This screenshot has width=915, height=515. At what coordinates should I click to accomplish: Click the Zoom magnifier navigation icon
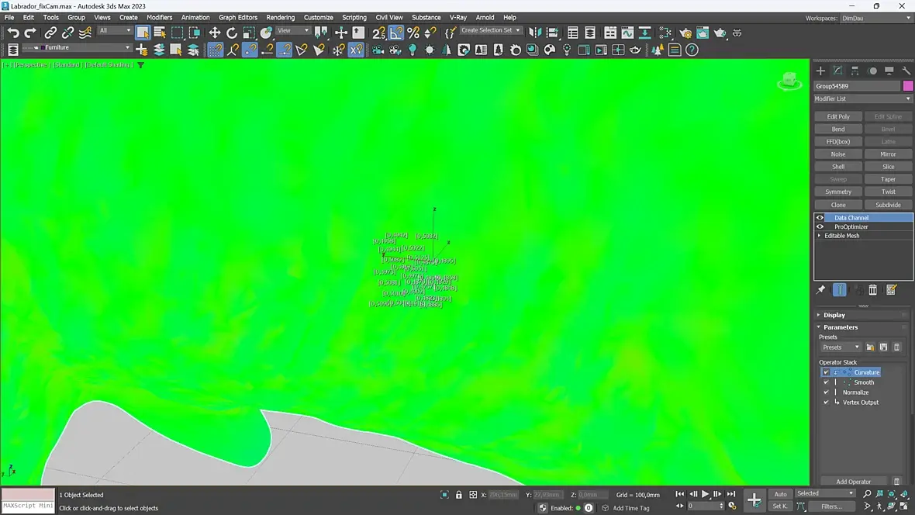(x=867, y=494)
